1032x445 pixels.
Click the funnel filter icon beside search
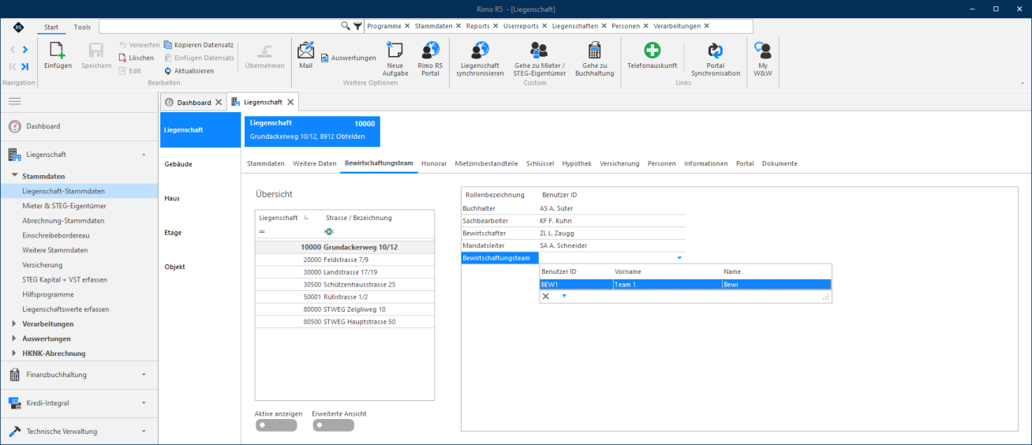357,26
